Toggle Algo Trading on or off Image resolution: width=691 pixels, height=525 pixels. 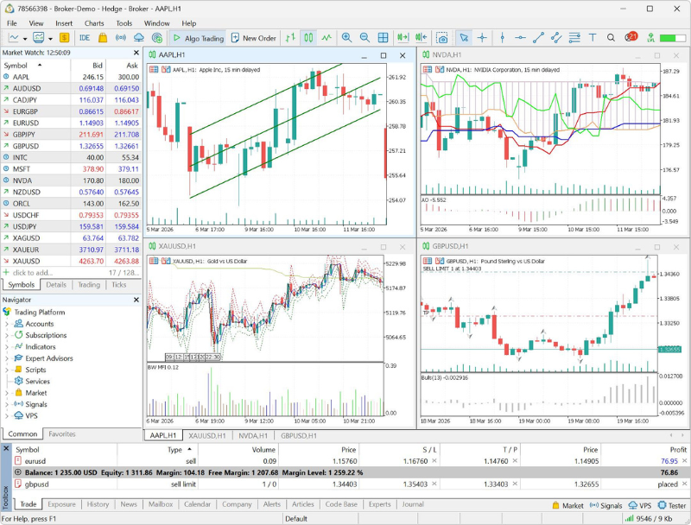[199, 38]
